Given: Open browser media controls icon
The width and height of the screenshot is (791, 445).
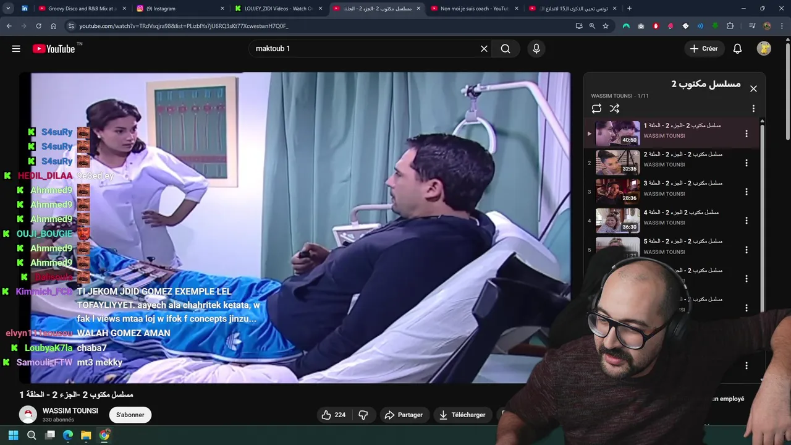Looking at the screenshot, I should [752, 26].
